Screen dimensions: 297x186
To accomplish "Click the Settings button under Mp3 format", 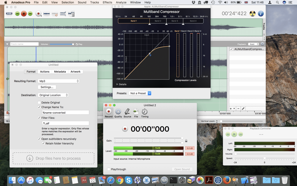I will coord(47,87).
